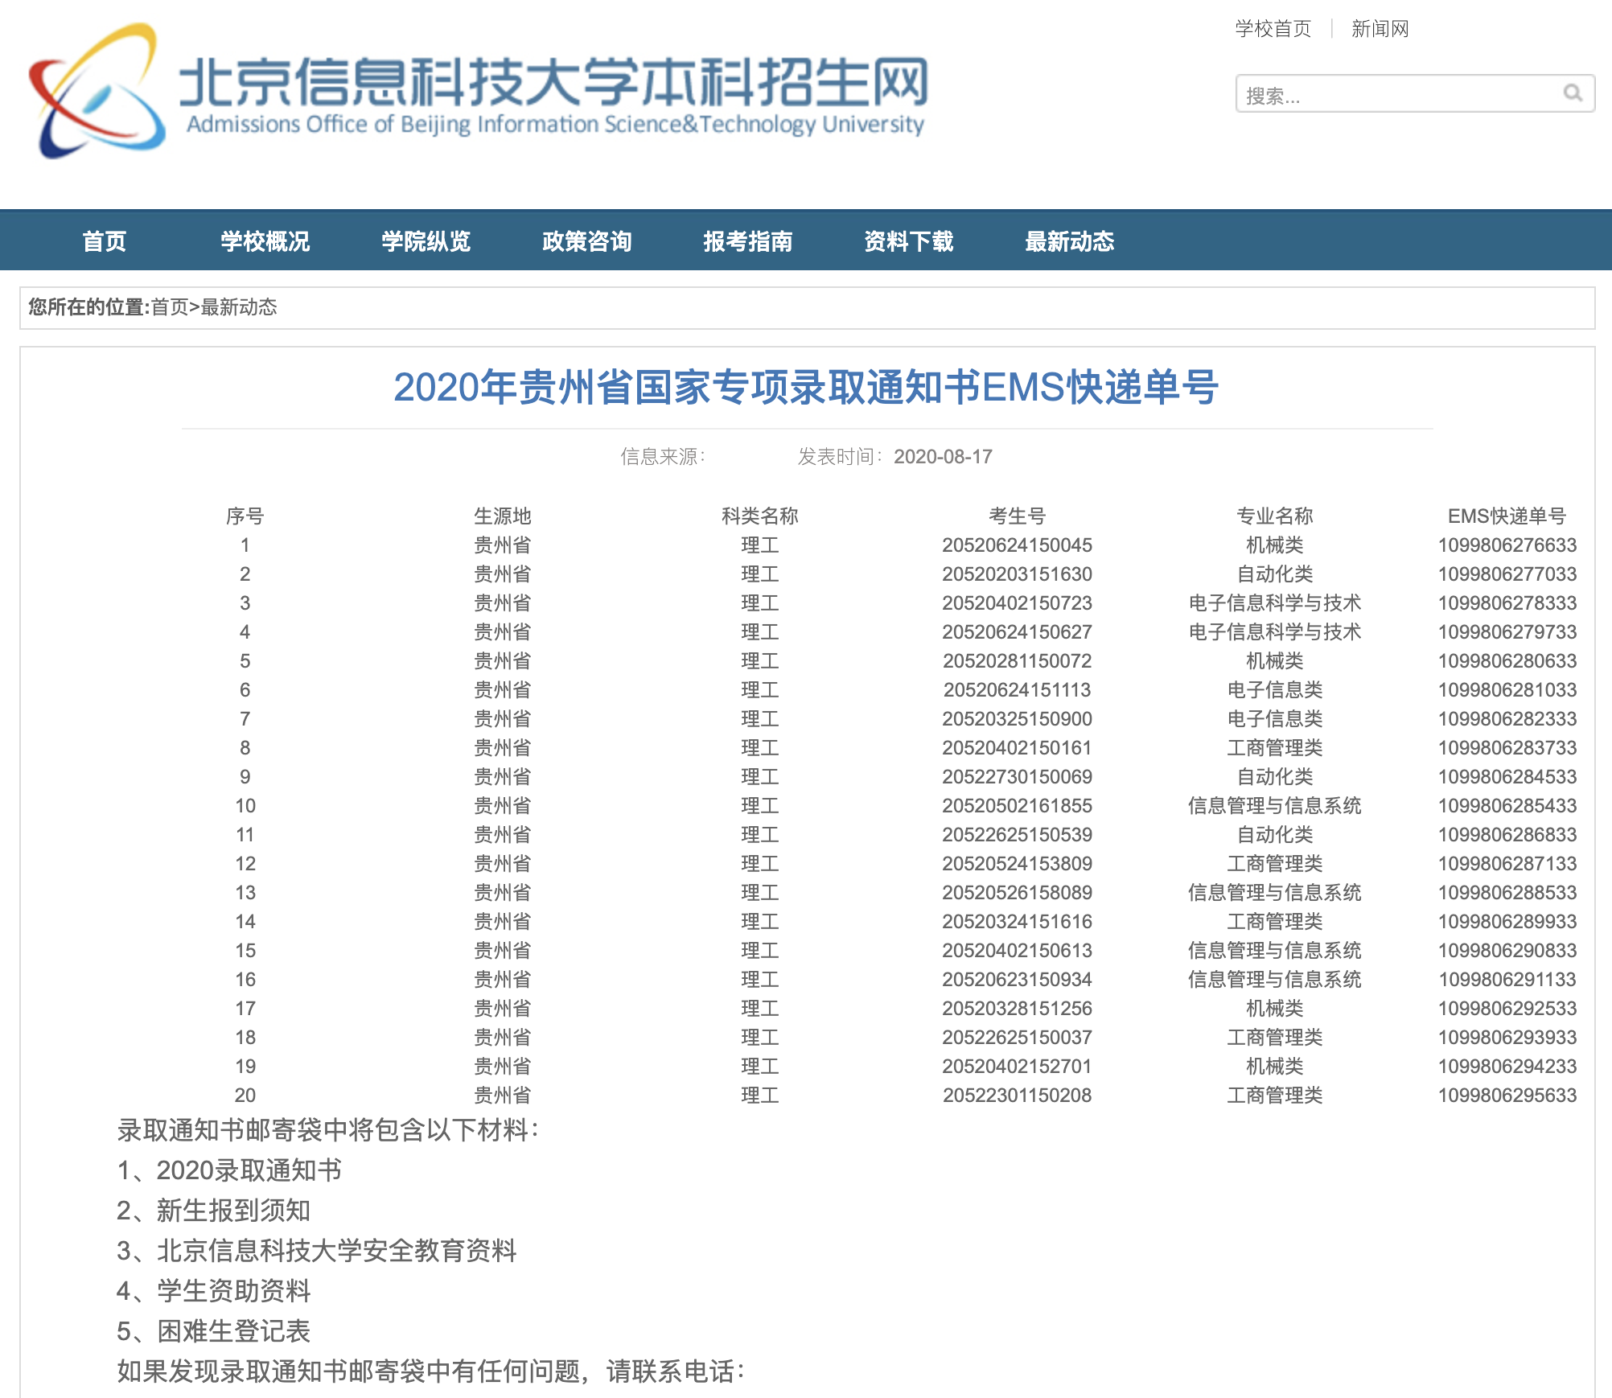The height and width of the screenshot is (1398, 1612).
Task: Select exam number 20522625150539
Action: tap(1018, 834)
